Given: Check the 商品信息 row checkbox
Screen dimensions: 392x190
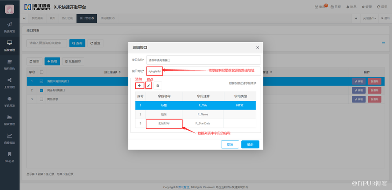Looking at the screenshot, I should point(41,99).
